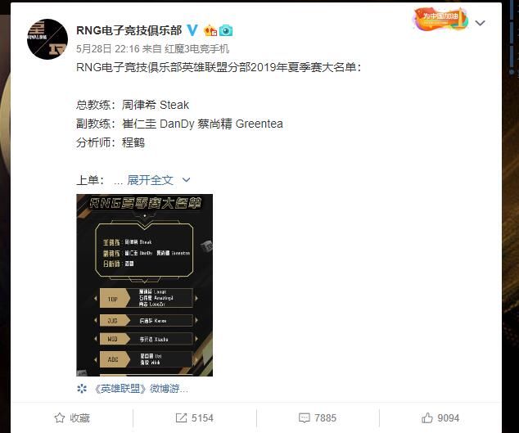Screen dimensions: 519x433
Task: Click the star favorite icon
Action: point(60,417)
